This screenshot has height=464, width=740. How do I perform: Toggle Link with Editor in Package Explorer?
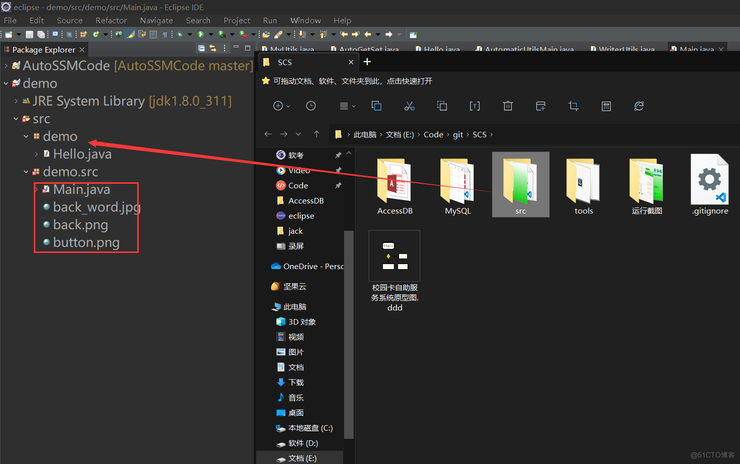(213, 48)
